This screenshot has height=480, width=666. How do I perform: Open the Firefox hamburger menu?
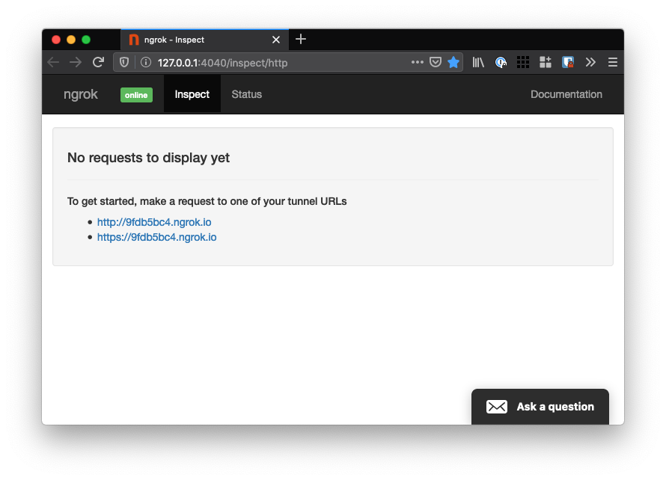tap(612, 62)
